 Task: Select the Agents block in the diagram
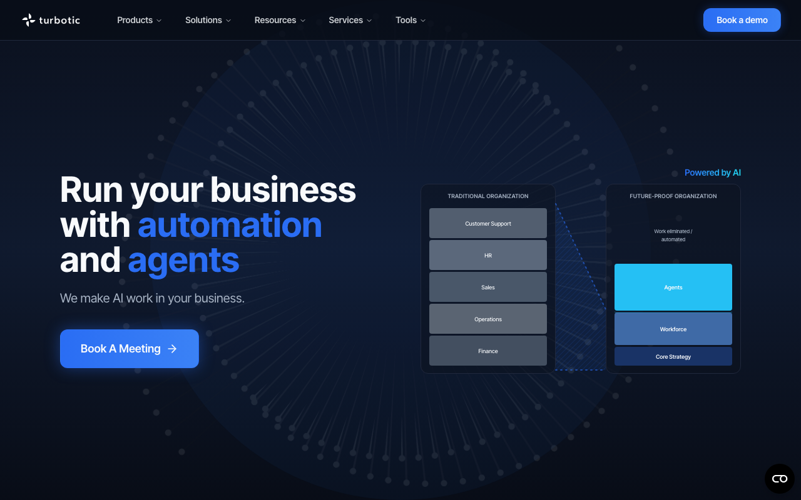tap(673, 287)
